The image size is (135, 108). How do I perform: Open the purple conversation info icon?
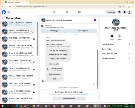[x=95, y=20]
